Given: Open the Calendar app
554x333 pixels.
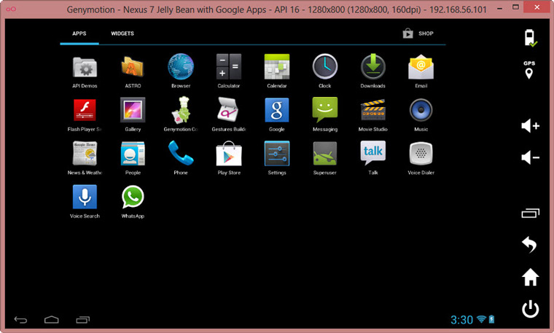Looking at the screenshot, I should pyautogui.click(x=277, y=71).
